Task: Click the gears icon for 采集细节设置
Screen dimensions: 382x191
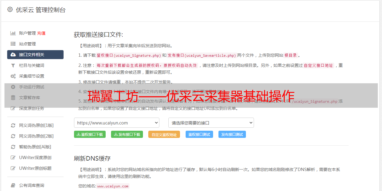Action: click(13, 76)
